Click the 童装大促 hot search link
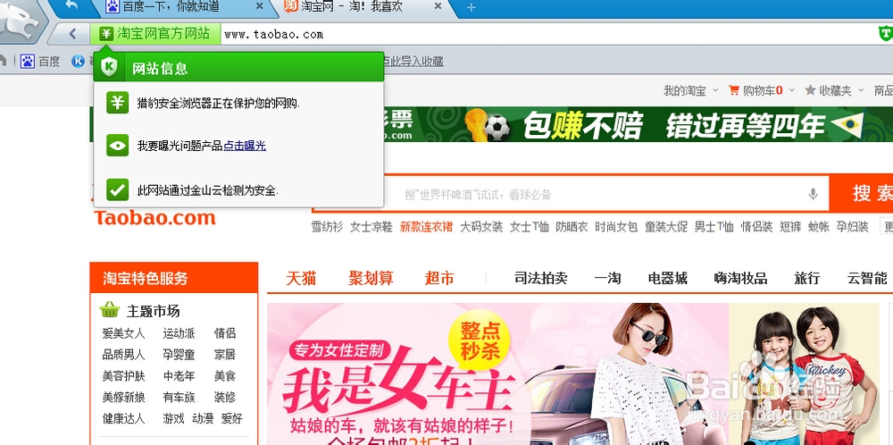 [666, 227]
